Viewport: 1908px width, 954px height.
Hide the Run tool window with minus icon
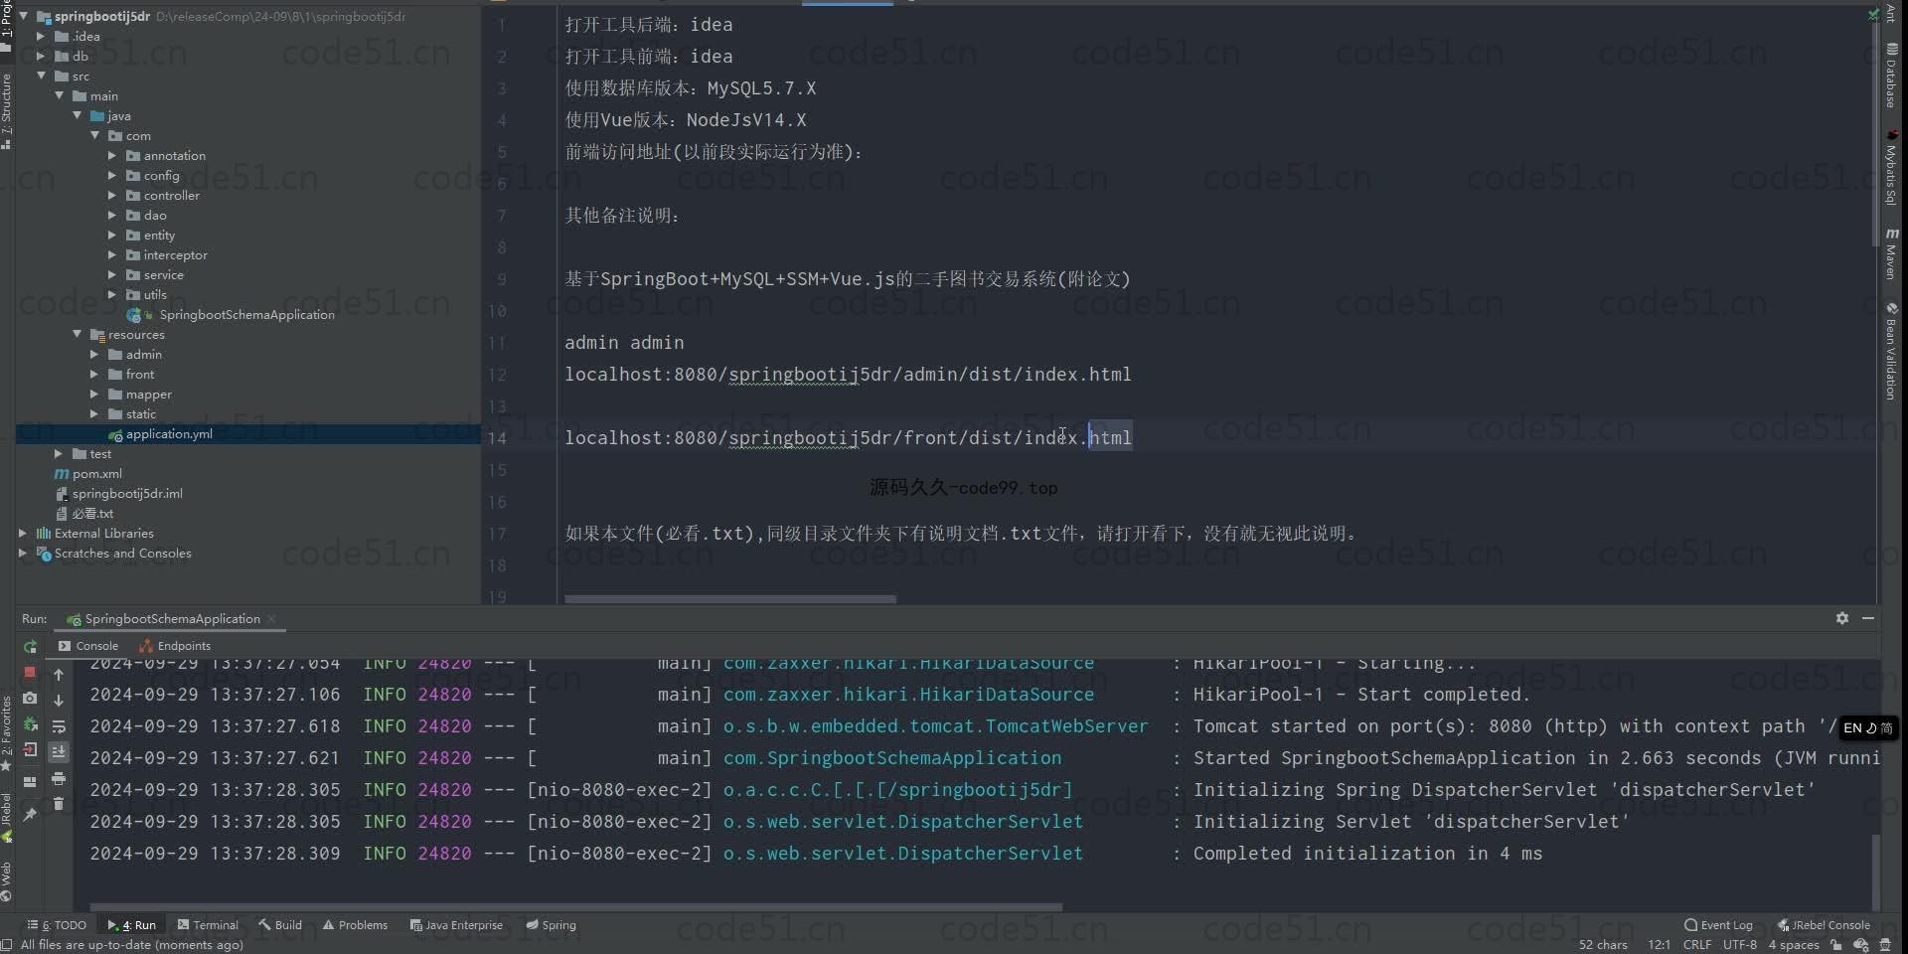coord(1868,618)
